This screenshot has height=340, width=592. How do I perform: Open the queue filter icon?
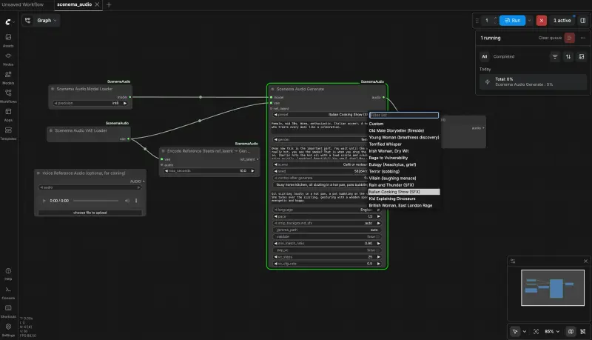pyautogui.click(x=554, y=56)
